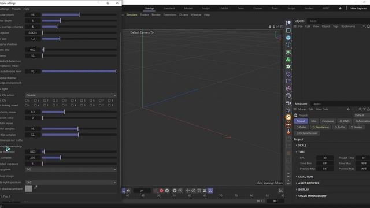The image size is (370, 208).
Task: Toggle checkbox 7 in linking invert row
Action: click(100, 105)
